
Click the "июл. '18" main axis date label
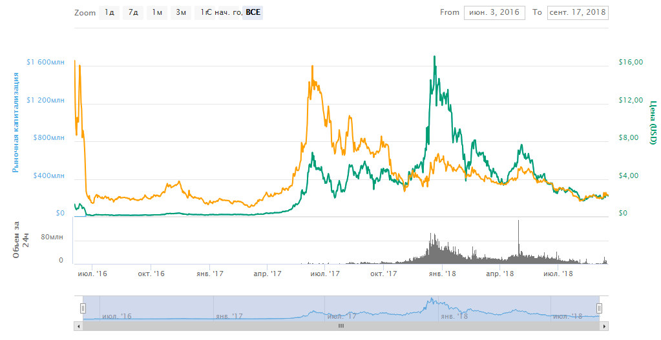click(558, 274)
